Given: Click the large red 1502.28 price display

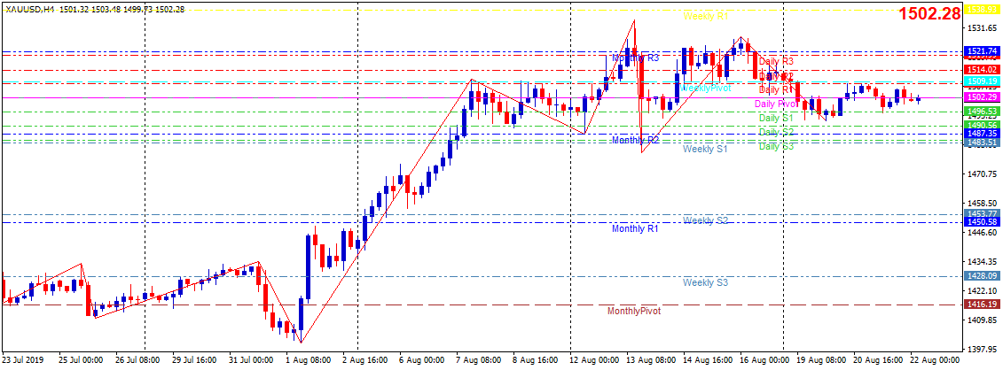Looking at the screenshot, I should tap(929, 14).
